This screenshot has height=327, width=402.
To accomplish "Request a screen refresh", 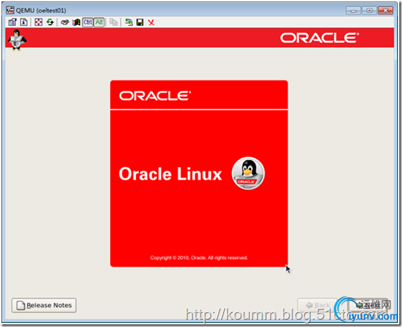I will [x=50, y=22].
